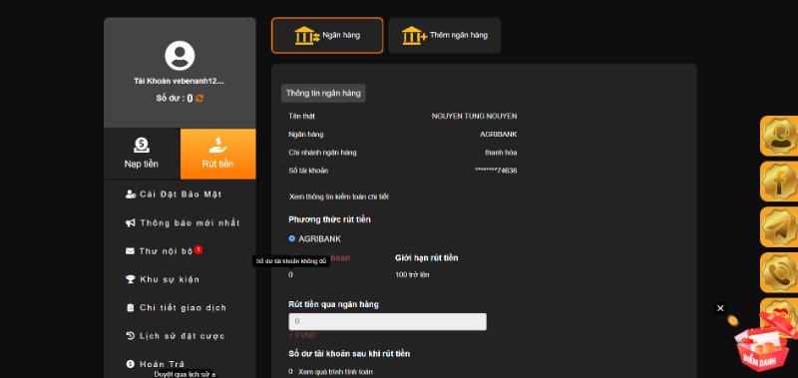Open Thông báo mới nhất menu item

183,222
